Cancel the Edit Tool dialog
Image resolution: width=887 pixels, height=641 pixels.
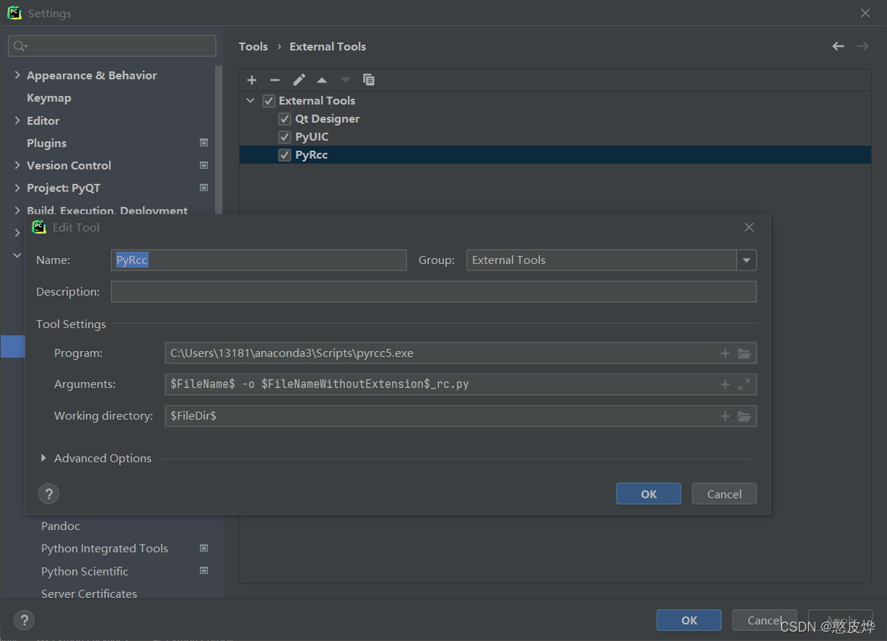click(x=724, y=494)
